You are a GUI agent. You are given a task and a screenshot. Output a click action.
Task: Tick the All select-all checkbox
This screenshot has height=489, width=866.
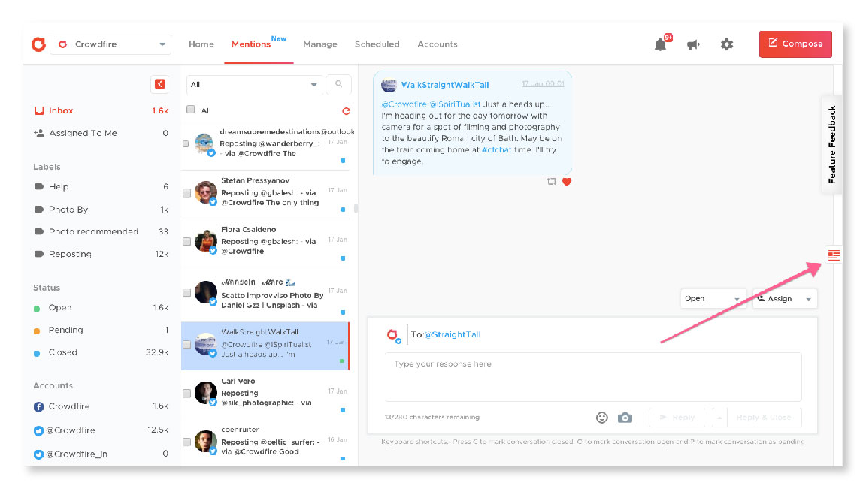(190, 110)
